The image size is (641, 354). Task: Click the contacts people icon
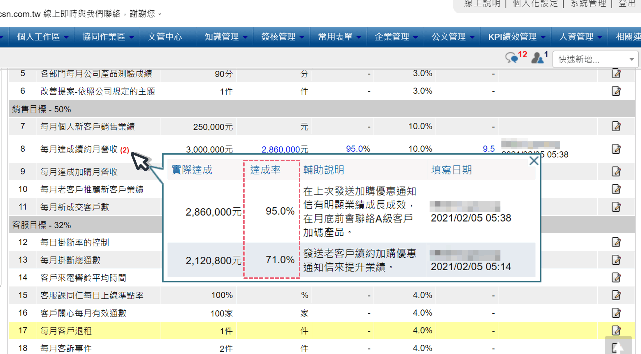pyautogui.click(x=537, y=58)
